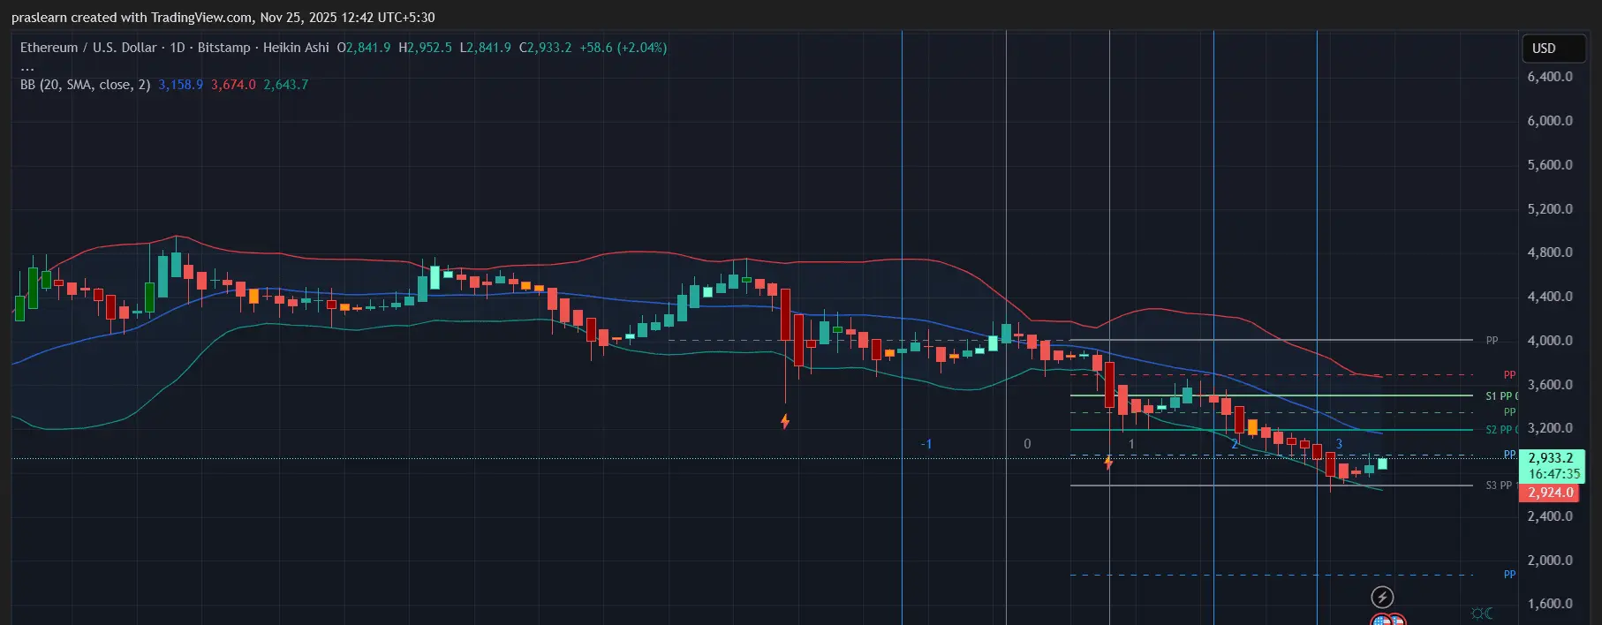The width and height of the screenshot is (1602, 625).
Task: Click the red 2,924.0 price label
Action: pyautogui.click(x=1550, y=493)
